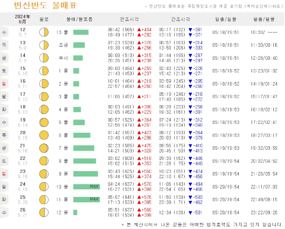Click the moon icon in the June 18 row
This screenshot has height=229, width=285.
[x=44, y=110]
